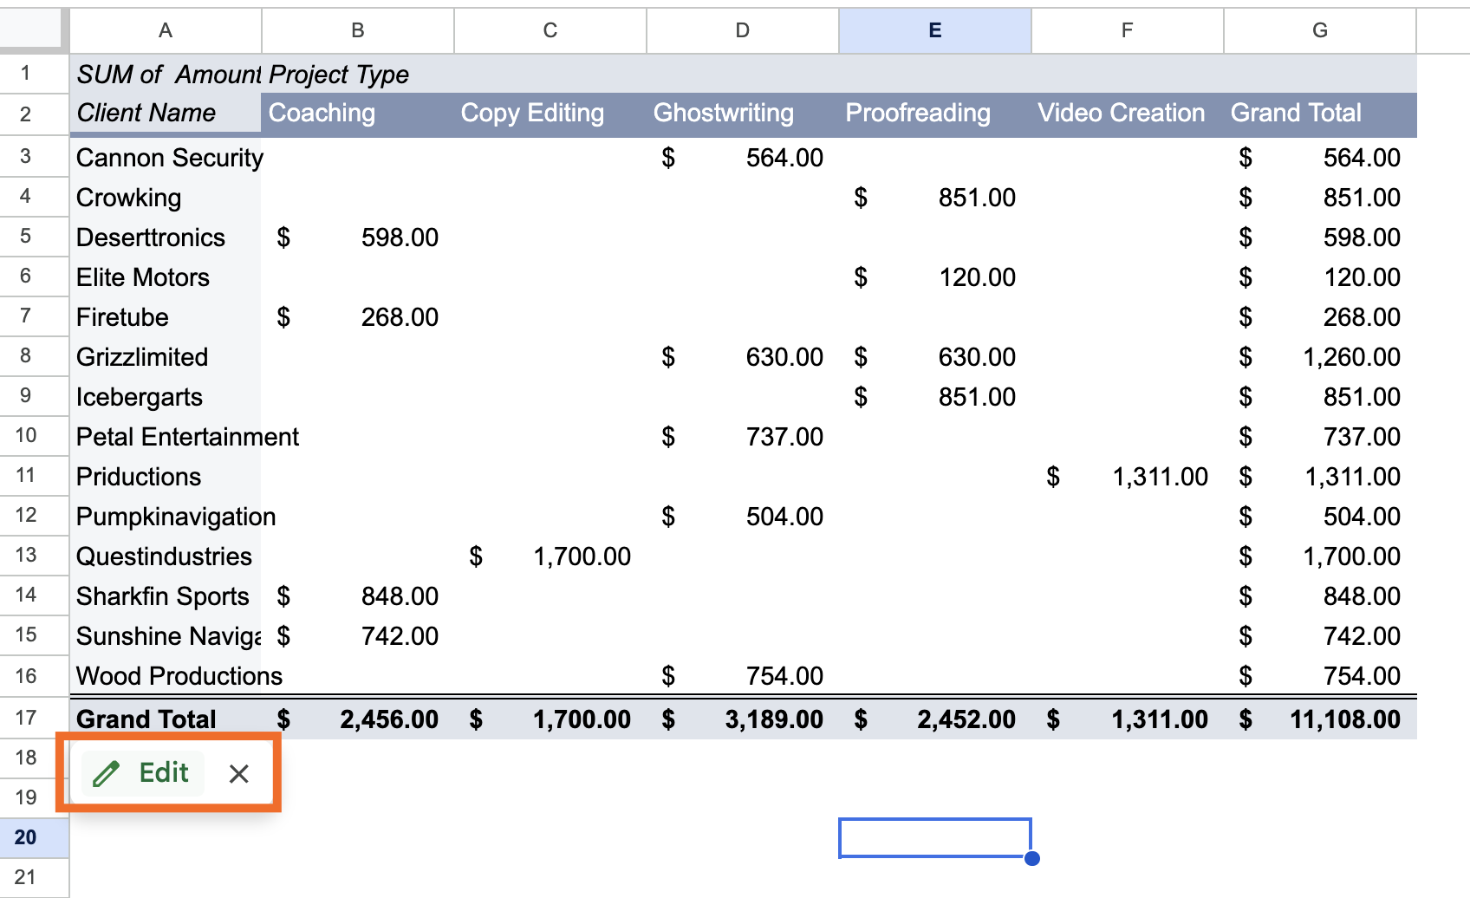Viewport: 1470px width, 898px height.
Task: Click the 'Sunshine Naviga' client cell
Action: [x=166, y=636]
